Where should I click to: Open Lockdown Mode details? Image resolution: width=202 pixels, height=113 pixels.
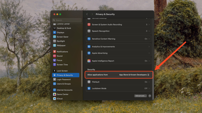tap(119, 88)
